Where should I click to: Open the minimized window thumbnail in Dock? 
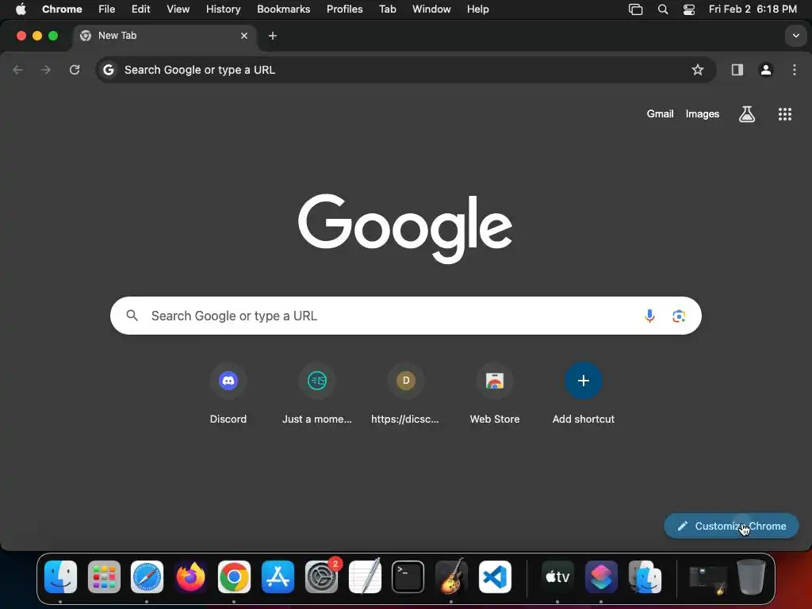pyautogui.click(x=707, y=579)
